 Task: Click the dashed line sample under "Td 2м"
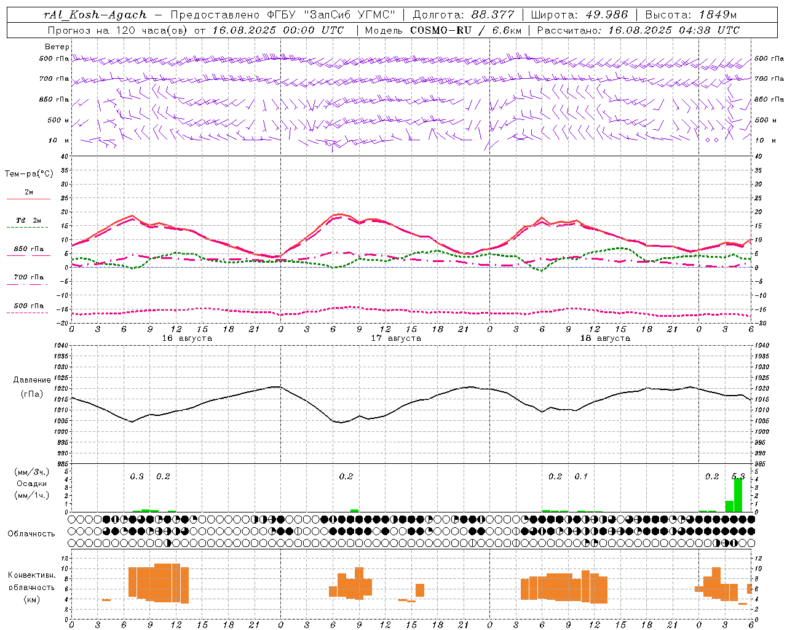tap(28, 228)
